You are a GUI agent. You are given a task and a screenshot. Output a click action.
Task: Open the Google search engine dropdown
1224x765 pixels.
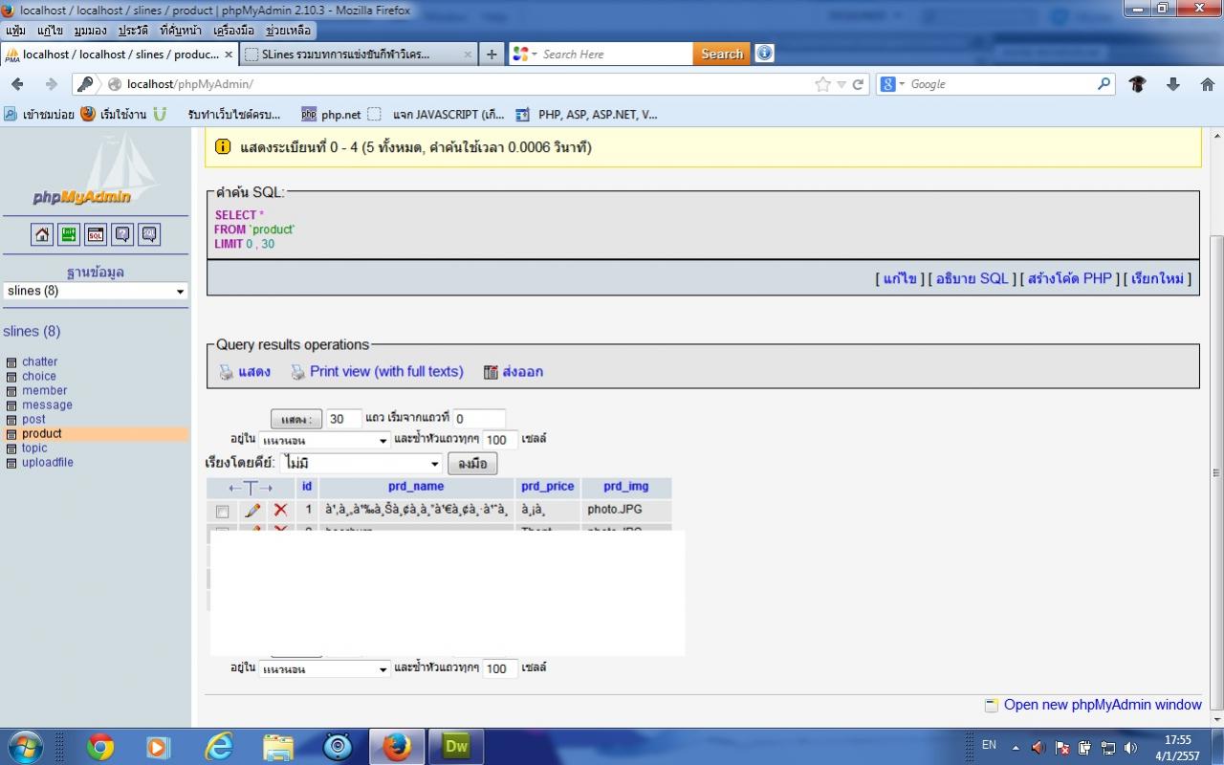(x=892, y=84)
